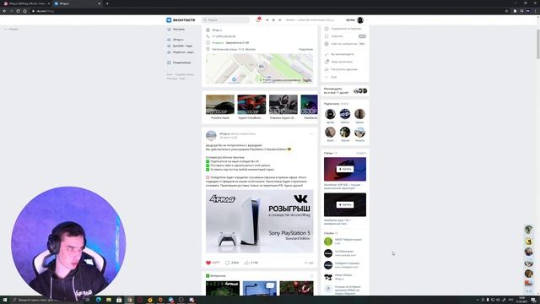The height and width of the screenshot is (304, 540).
Task: Open the HyperX Cloud review video thumbnail
Action: point(251,105)
